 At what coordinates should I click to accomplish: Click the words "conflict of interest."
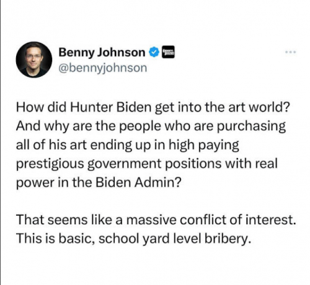pos(237,220)
